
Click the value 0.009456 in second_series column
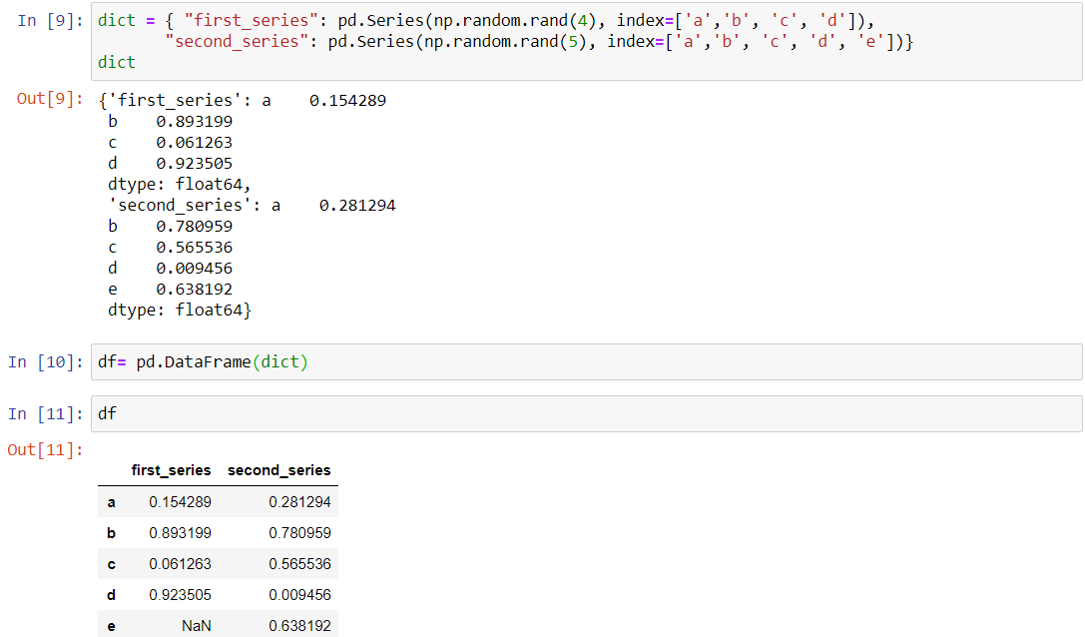pyautogui.click(x=302, y=594)
